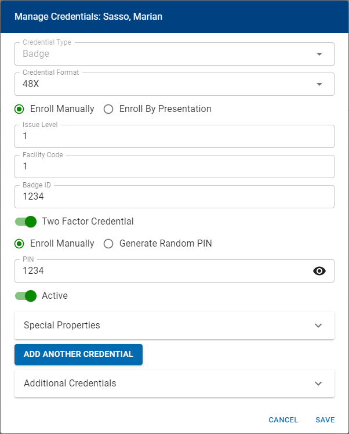Select Enroll Manually for badge enrollment

coord(20,109)
